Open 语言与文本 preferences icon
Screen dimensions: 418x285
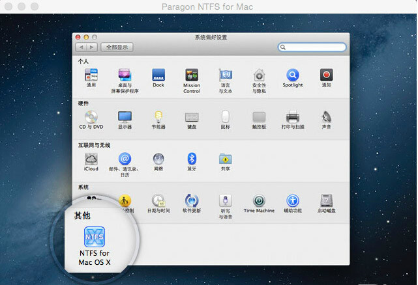pyautogui.click(x=226, y=75)
